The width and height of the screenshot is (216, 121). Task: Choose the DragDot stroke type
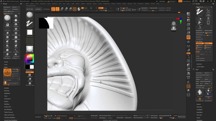200,19
